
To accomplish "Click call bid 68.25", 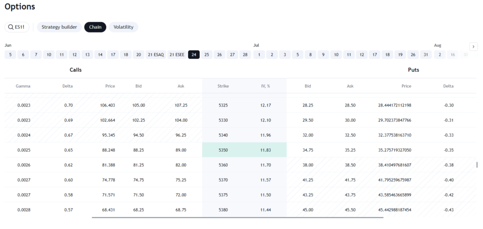I will tap(139, 210).
